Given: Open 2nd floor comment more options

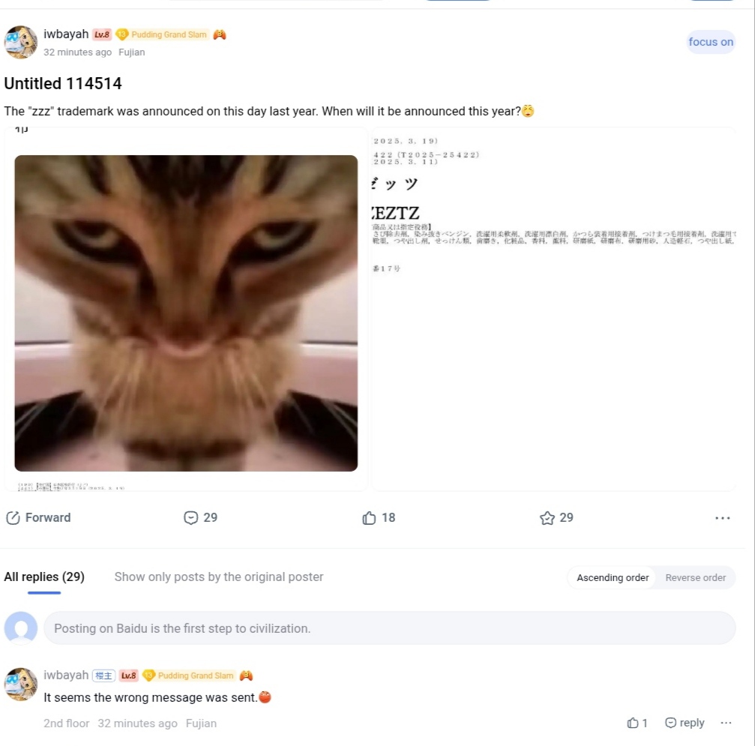Looking at the screenshot, I should (x=726, y=723).
